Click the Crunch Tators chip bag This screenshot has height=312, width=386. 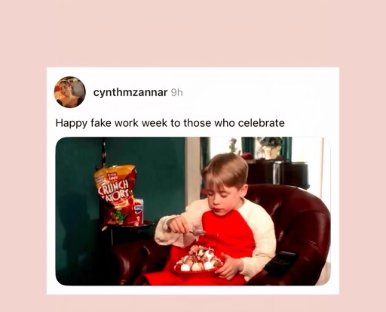[115, 195]
